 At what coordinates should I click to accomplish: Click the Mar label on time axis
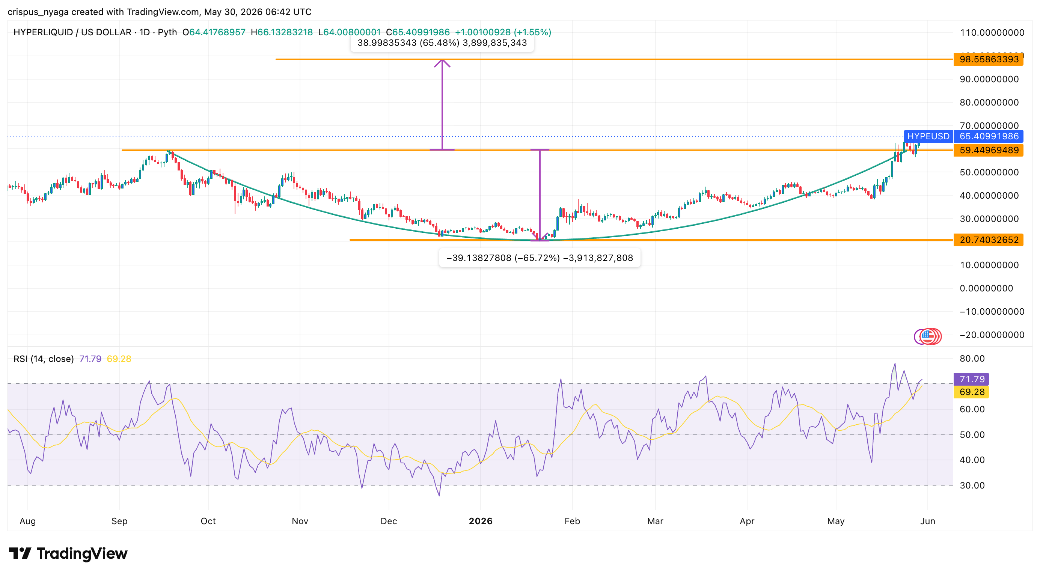(x=655, y=521)
